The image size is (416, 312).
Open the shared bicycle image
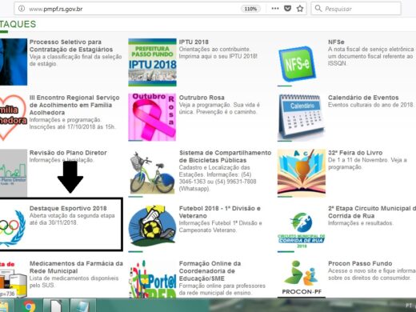pos(152,173)
